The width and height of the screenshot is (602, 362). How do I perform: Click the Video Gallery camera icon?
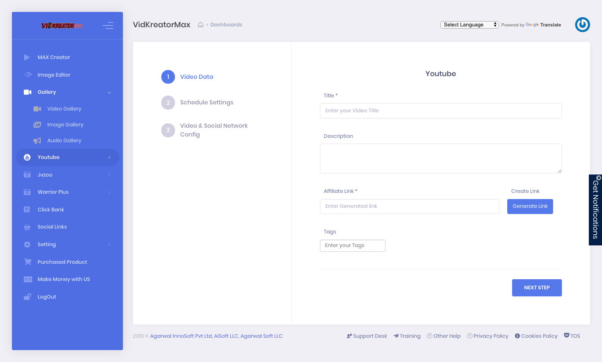pos(37,109)
